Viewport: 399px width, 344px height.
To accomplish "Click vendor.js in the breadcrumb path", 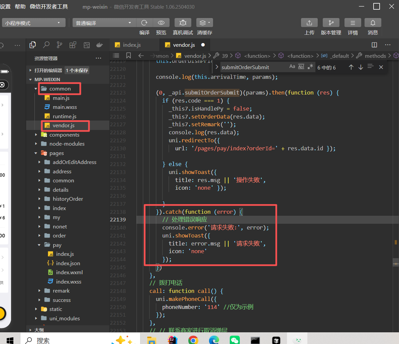I will tap(195, 56).
